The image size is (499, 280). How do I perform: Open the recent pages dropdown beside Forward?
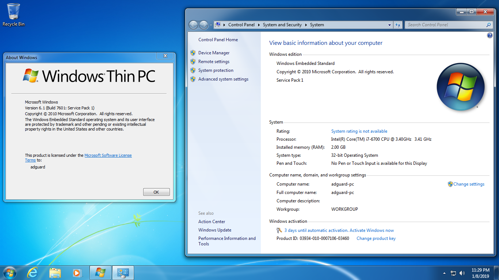(211, 25)
